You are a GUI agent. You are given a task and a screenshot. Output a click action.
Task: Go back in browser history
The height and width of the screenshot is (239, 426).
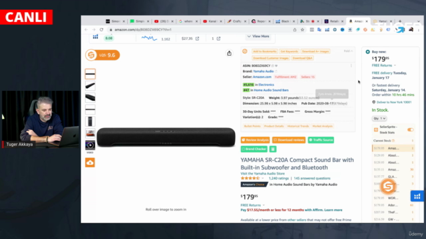(86, 29)
